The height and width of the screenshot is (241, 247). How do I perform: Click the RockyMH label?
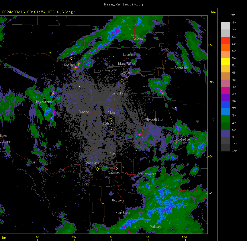click(x=70, y=65)
